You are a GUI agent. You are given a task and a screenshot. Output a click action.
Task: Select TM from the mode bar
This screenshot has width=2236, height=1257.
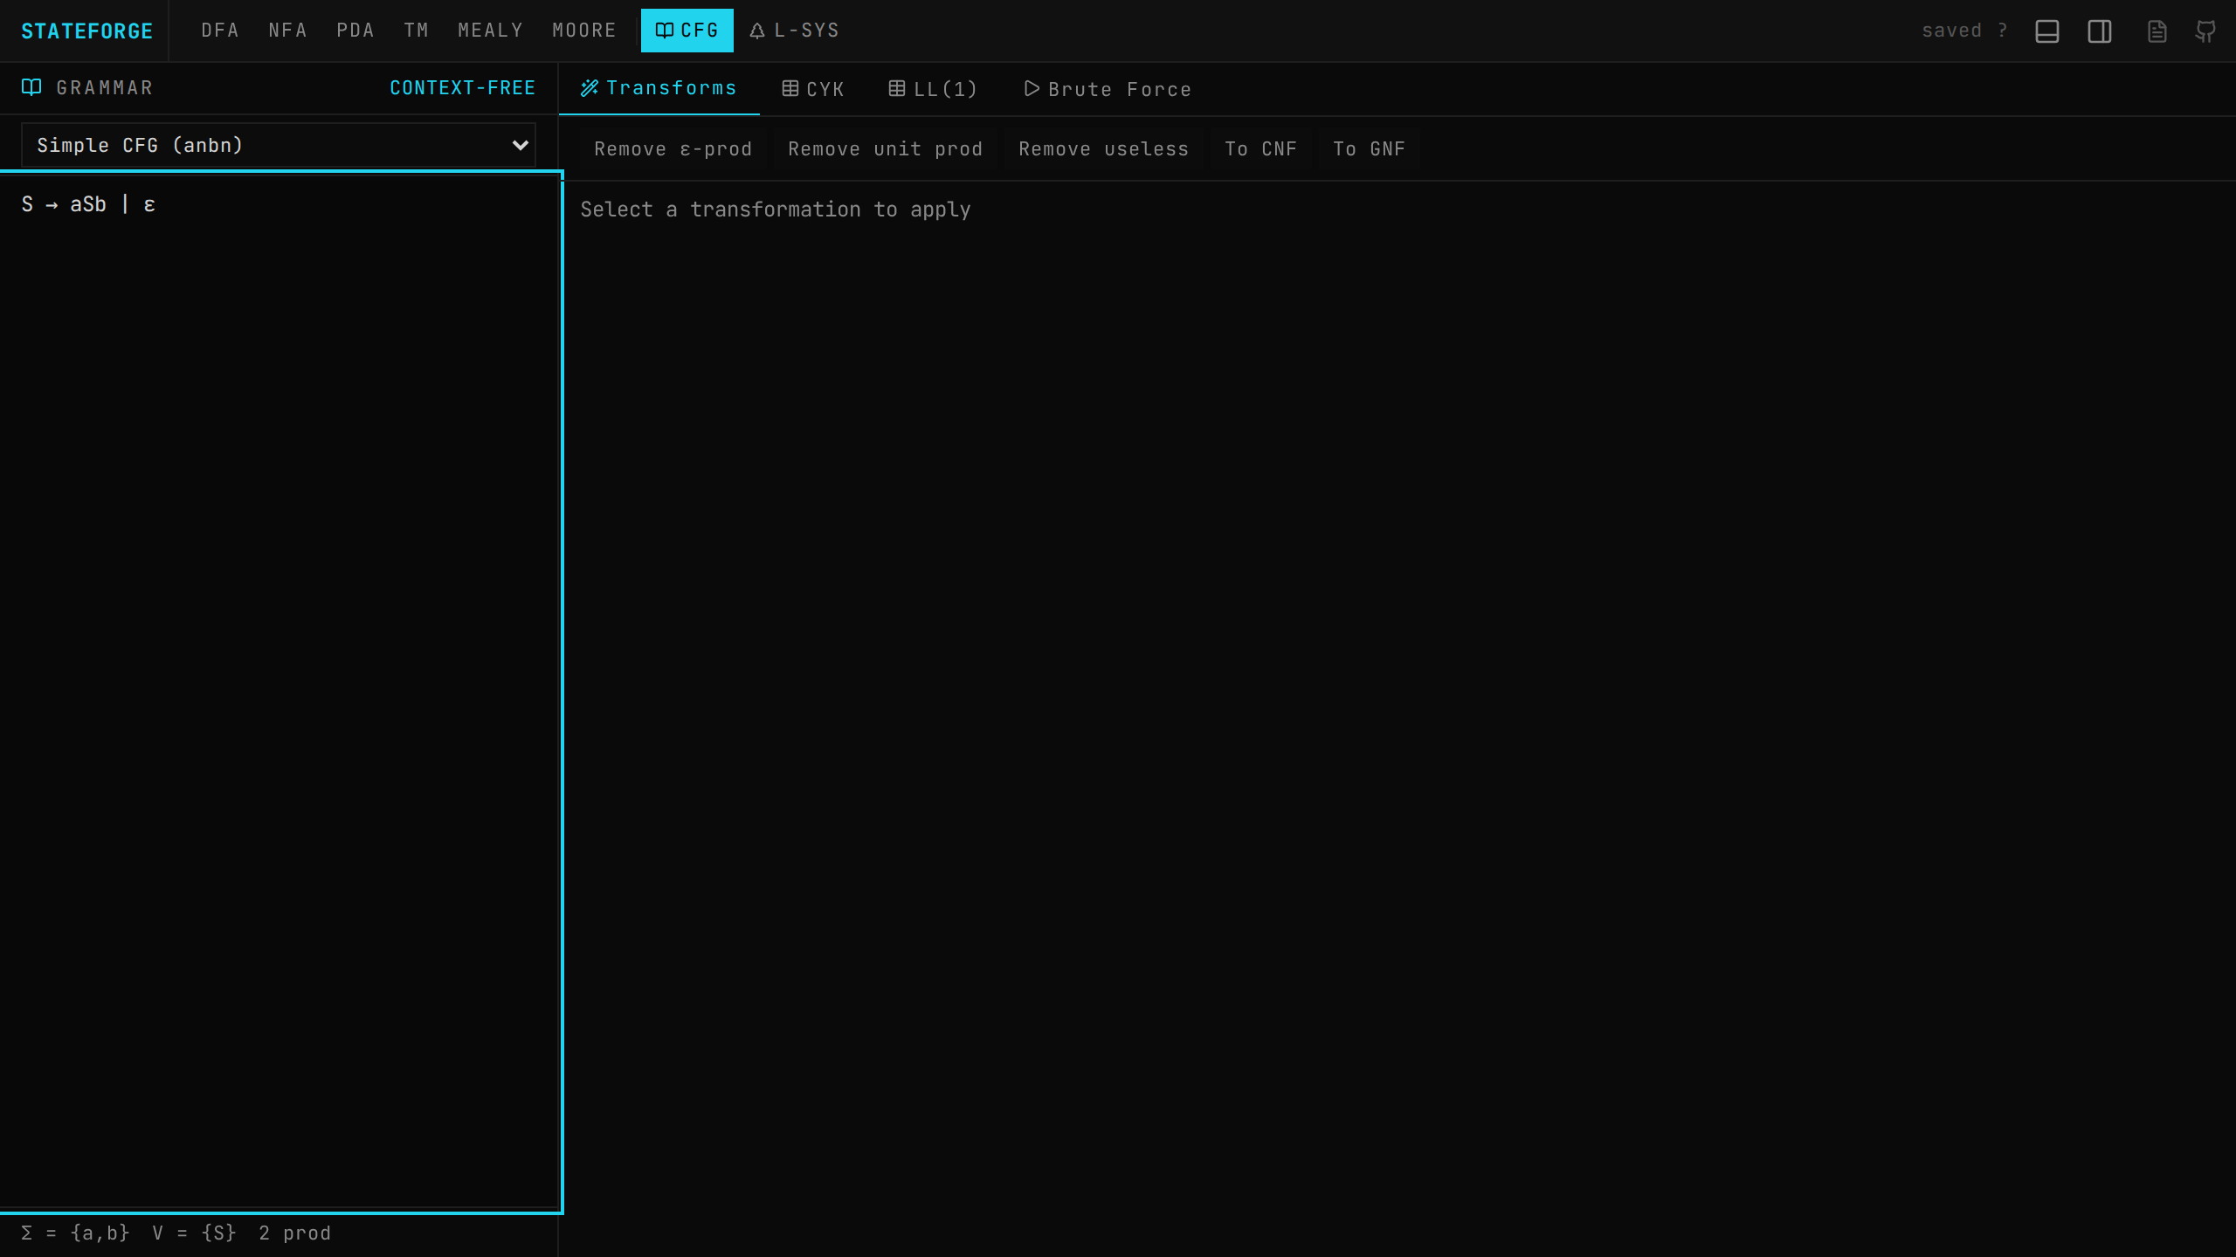(417, 30)
